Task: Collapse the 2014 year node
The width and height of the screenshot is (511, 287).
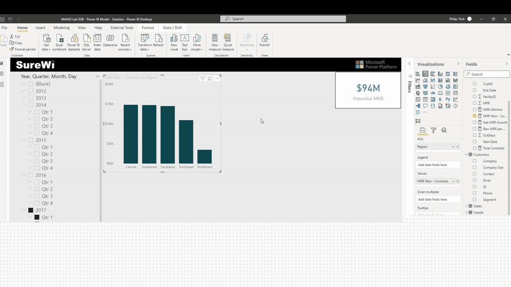Action: click(x=23, y=105)
